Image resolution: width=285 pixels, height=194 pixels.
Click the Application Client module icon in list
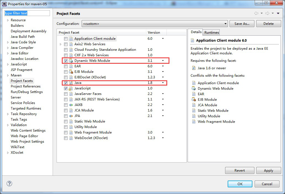pos(71,39)
